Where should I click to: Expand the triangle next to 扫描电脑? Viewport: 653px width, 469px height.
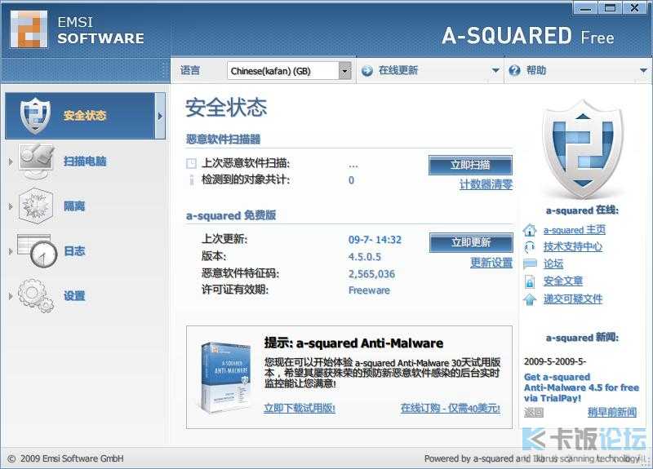point(11,161)
